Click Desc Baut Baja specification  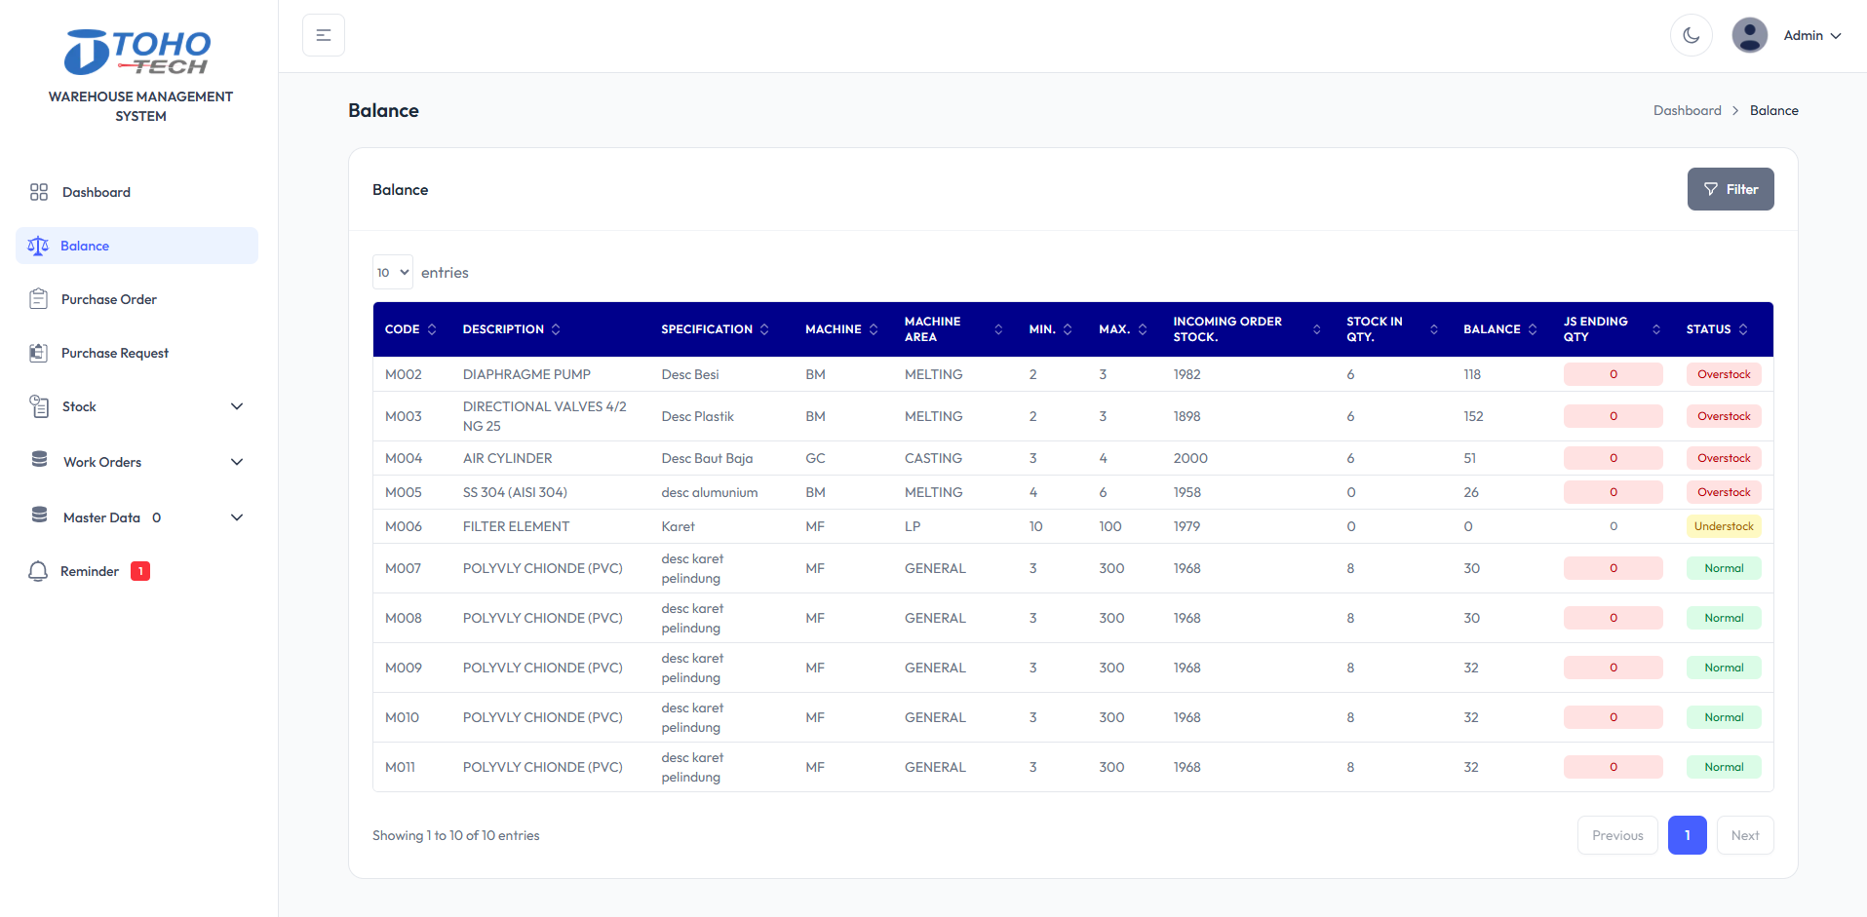coord(707,458)
